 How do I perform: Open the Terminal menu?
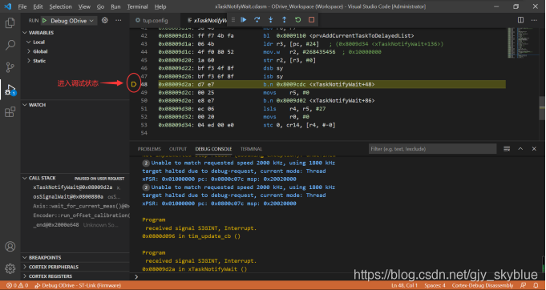pos(138,6)
